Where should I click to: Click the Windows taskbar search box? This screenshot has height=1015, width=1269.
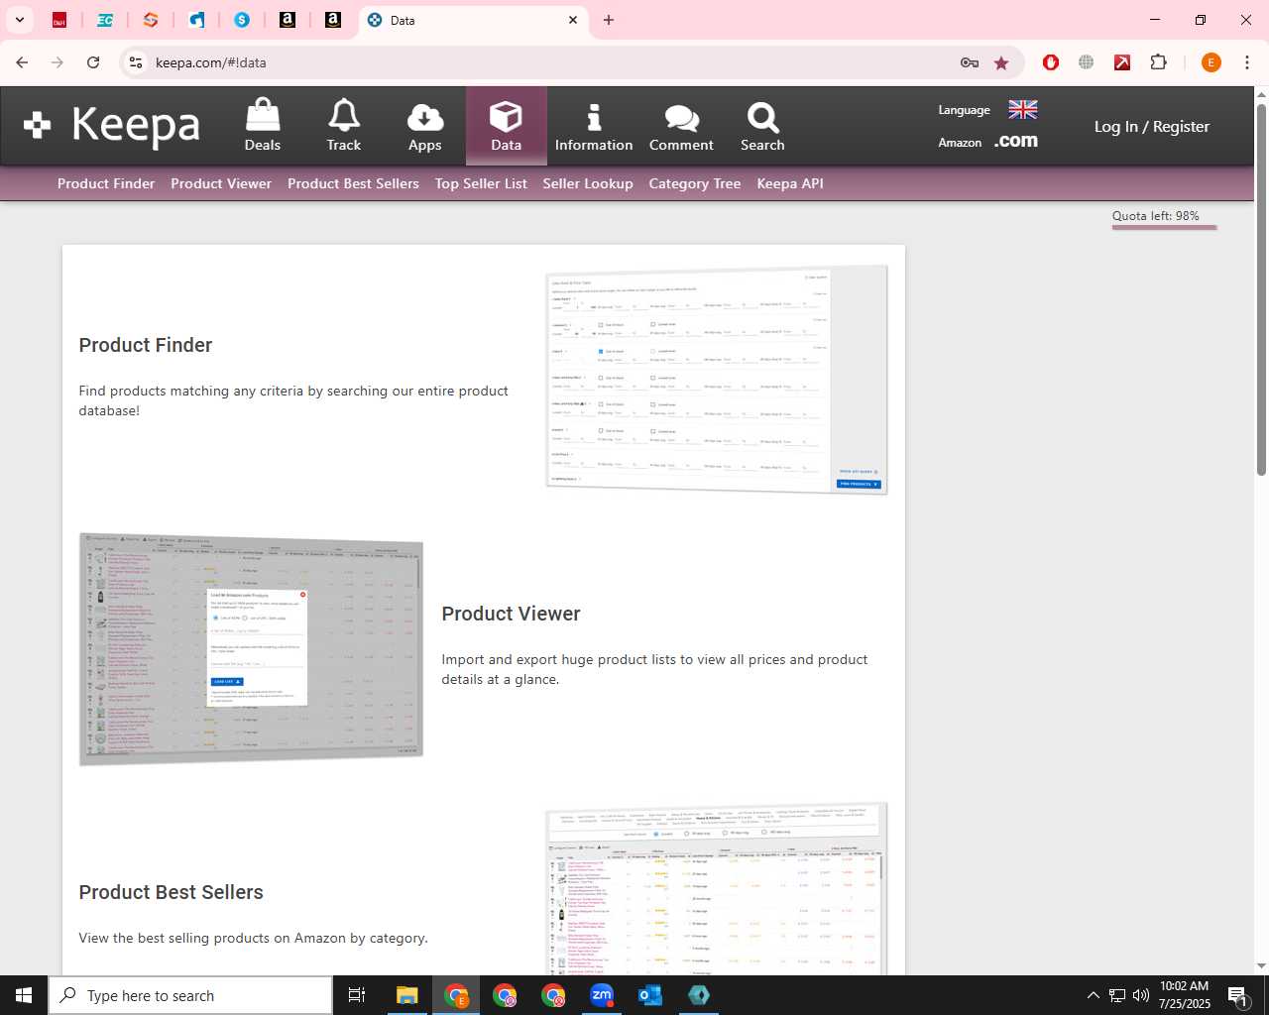(190, 995)
